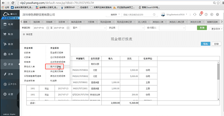224x116 pixels.
Task: Choose 应收账款明细表 in the flyout menu
Action: click(58, 62)
